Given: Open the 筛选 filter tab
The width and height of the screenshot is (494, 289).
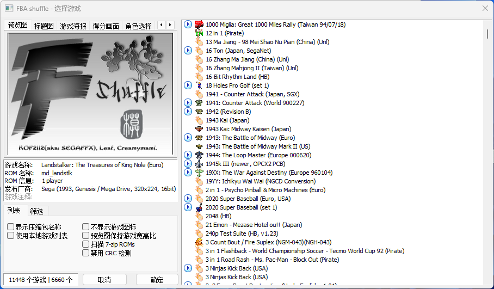Looking at the screenshot, I should pos(36,211).
